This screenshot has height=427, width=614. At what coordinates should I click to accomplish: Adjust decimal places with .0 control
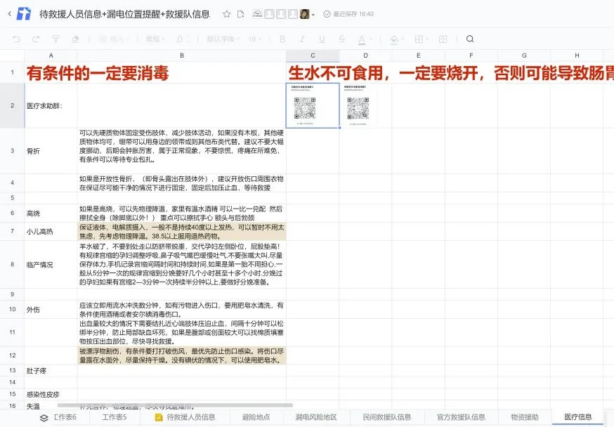[182, 39]
